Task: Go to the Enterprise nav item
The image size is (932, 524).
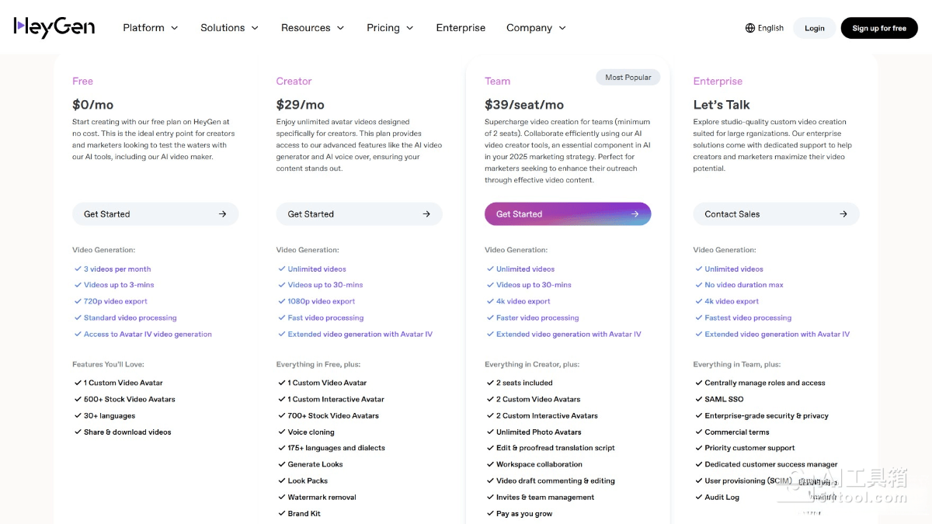Action: [x=461, y=28]
